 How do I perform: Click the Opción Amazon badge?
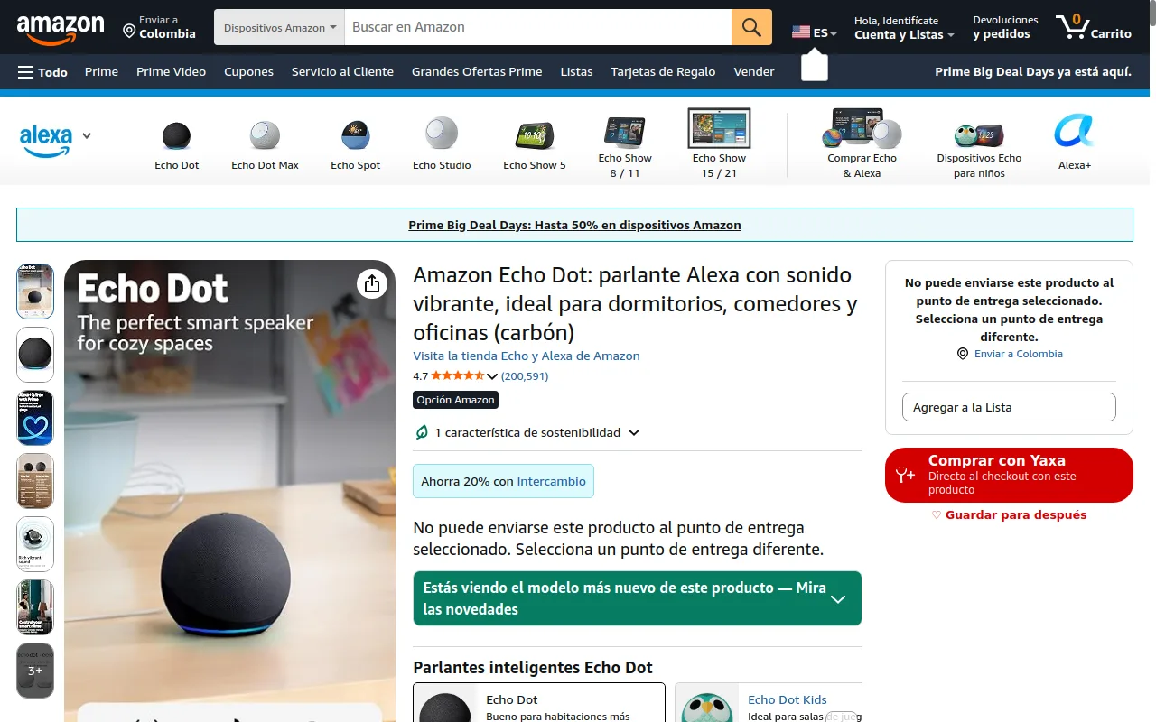point(455,400)
